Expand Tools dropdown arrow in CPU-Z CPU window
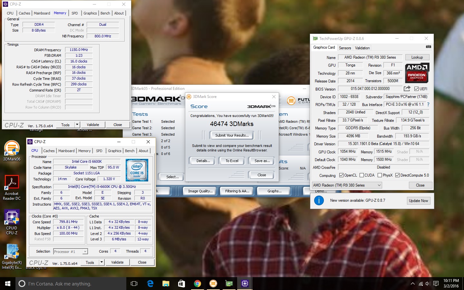464x290 pixels. (101, 262)
